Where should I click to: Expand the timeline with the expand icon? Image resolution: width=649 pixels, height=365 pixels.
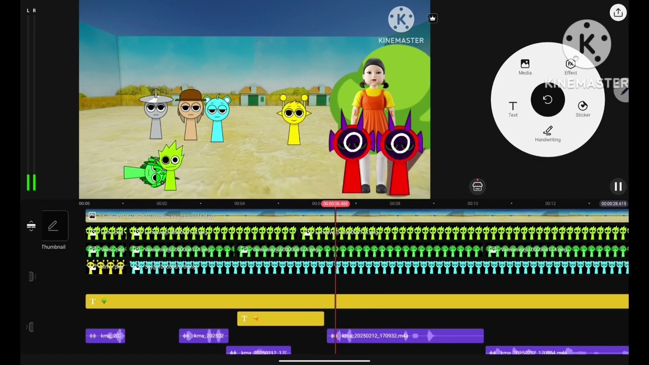click(x=31, y=226)
